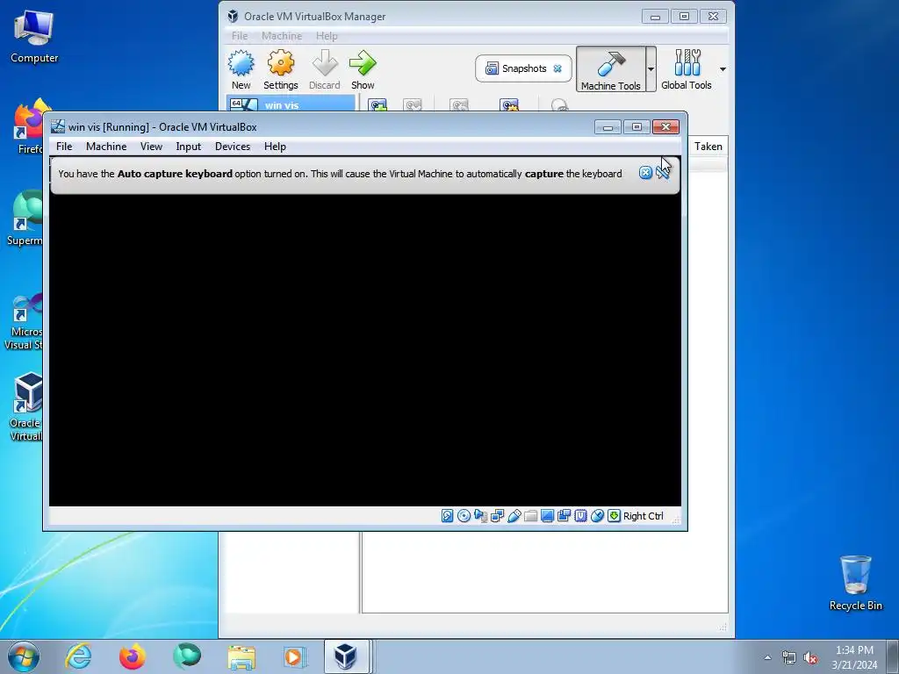Click inside the black VM display area
The height and width of the screenshot is (674, 899).
pos(364,349)
